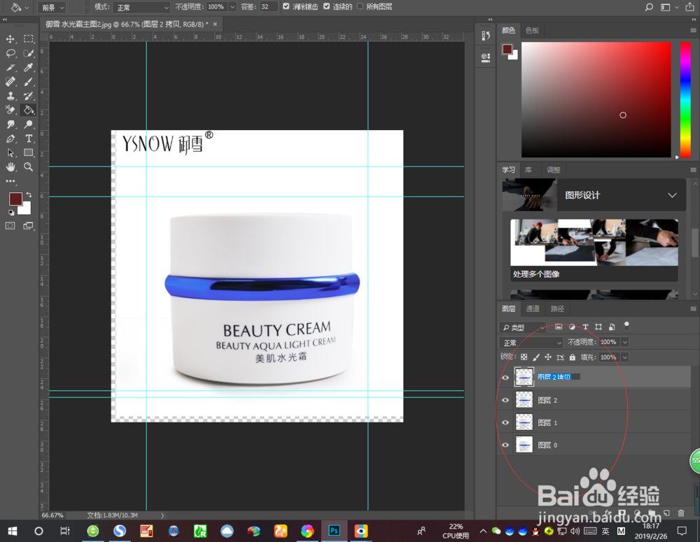Filter layers by adjustment layer type
The image size is (700, 542).
pos(572,327)
